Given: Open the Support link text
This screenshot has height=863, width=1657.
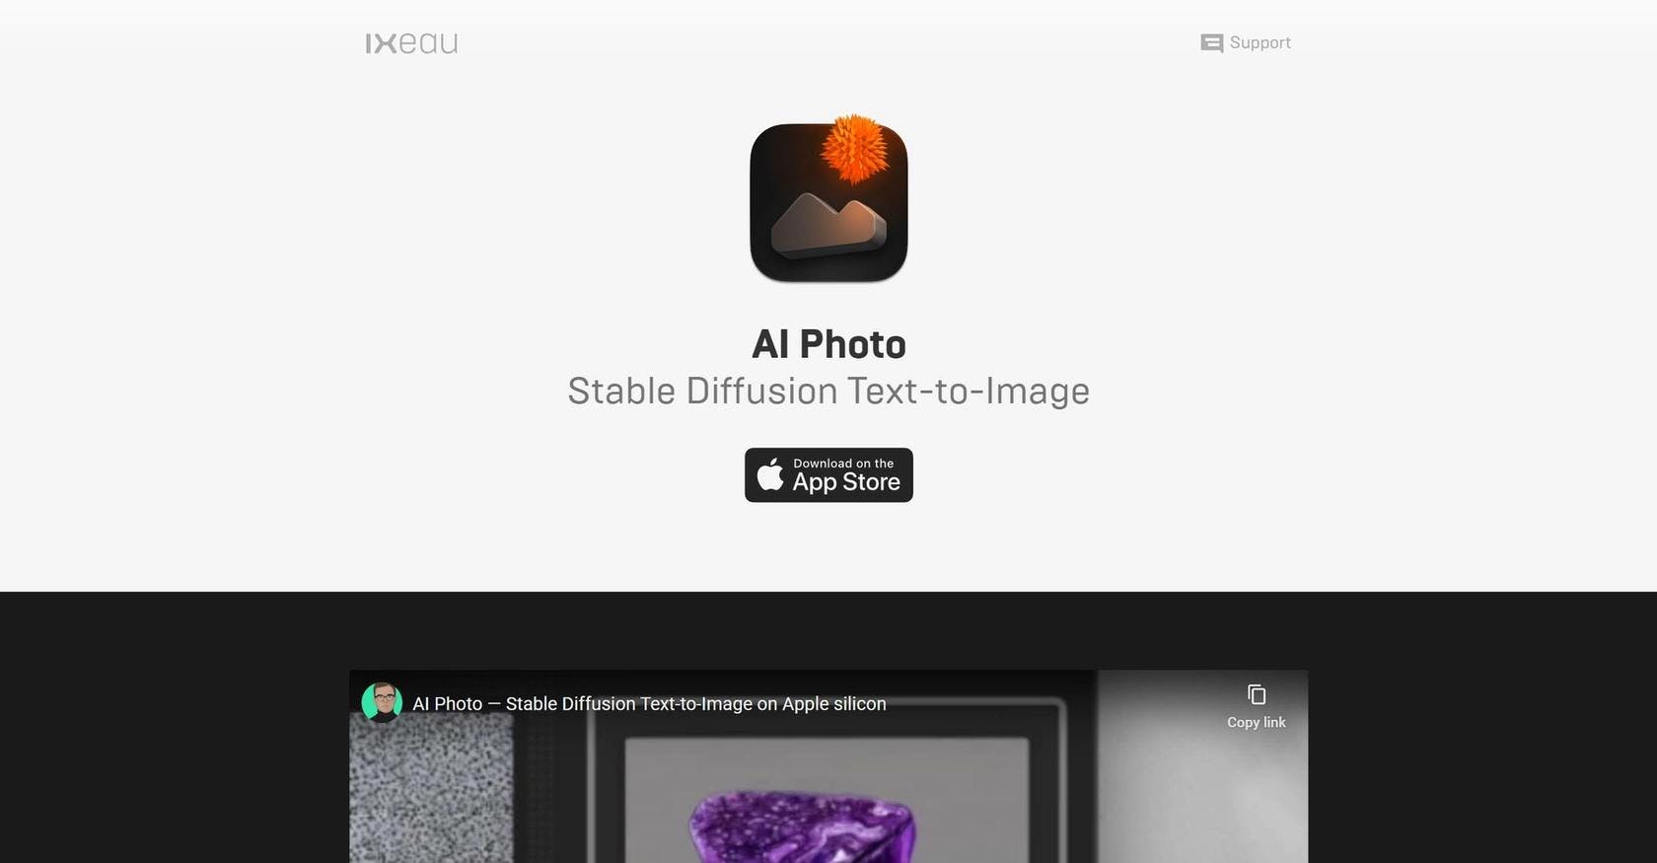Looking at the screenshot, I should point(1260,43).
